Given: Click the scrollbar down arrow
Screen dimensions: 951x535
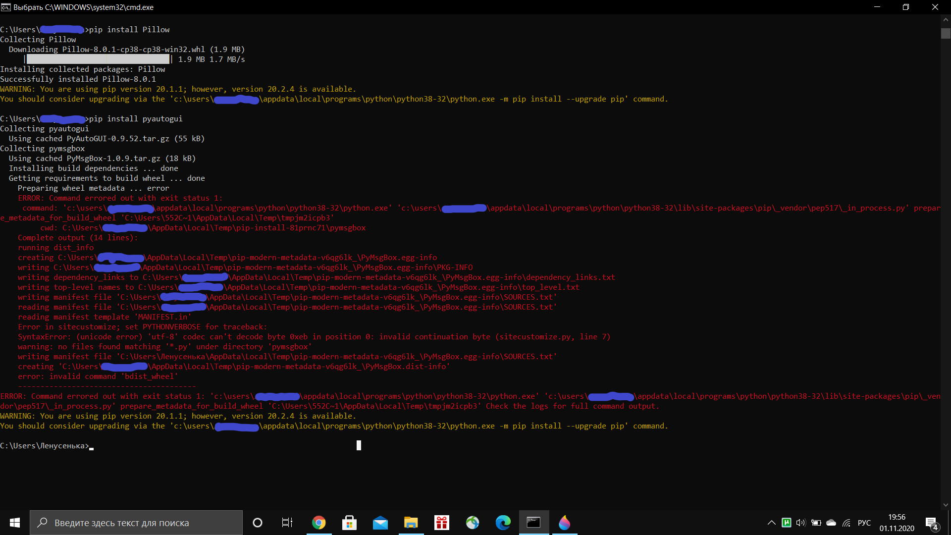Looking at the screenshot, I should point(946,505).
